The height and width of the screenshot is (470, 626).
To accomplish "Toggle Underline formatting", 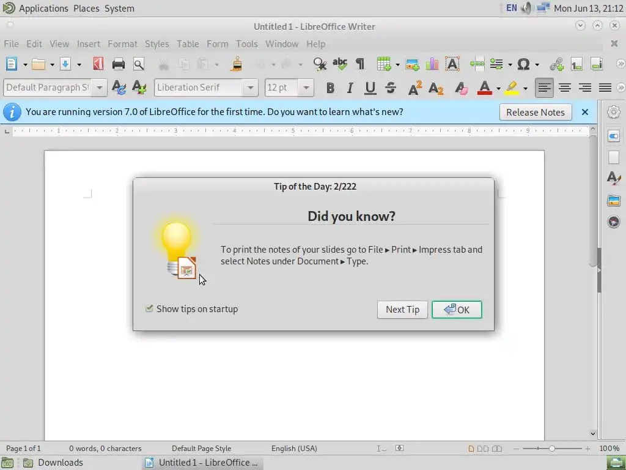I will point(370,88).
